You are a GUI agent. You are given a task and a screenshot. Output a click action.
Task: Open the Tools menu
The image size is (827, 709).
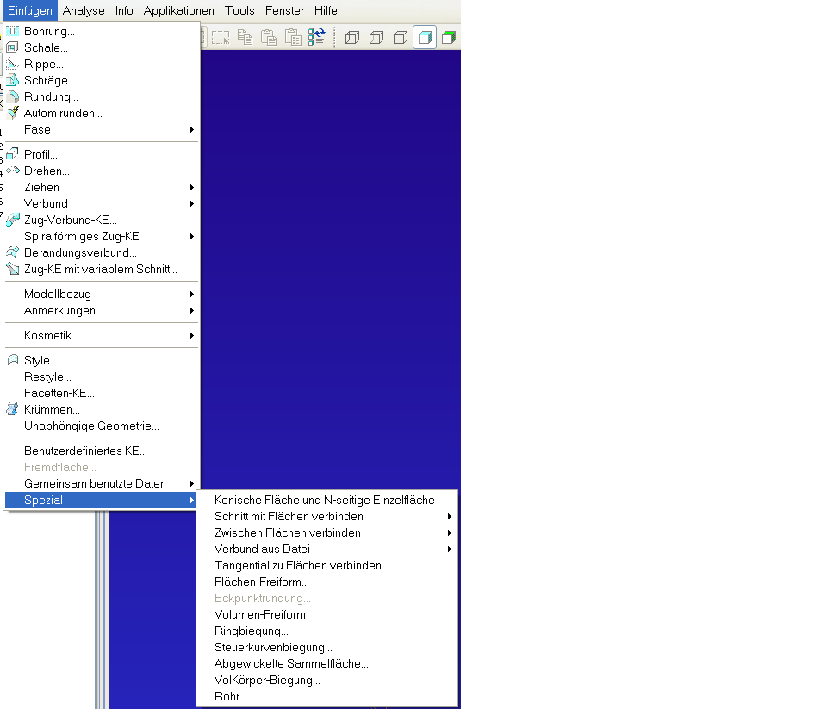(239, 10)
